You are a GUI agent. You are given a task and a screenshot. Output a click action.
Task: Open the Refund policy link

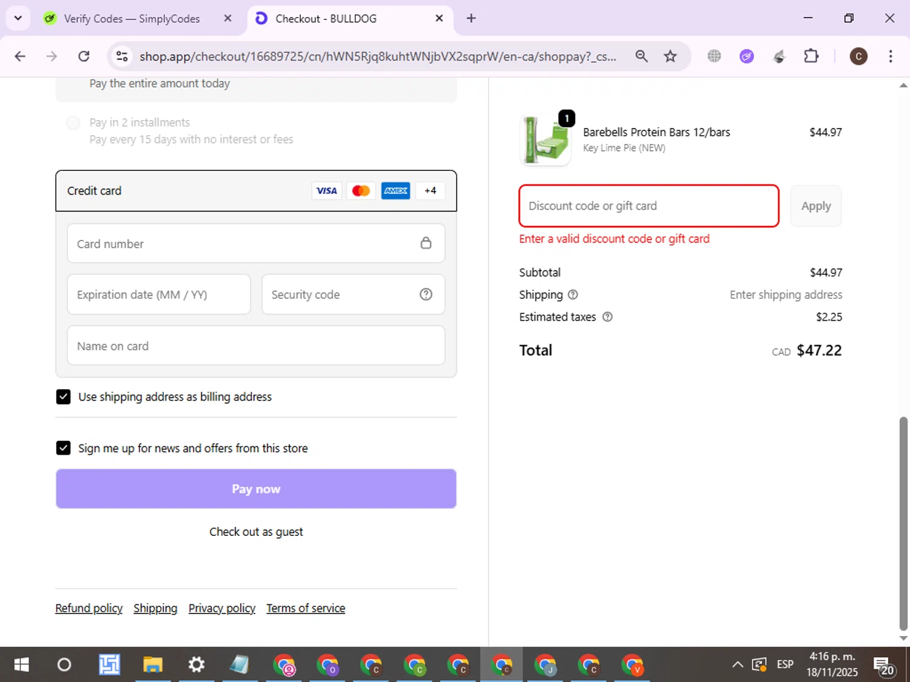[89, 608]
